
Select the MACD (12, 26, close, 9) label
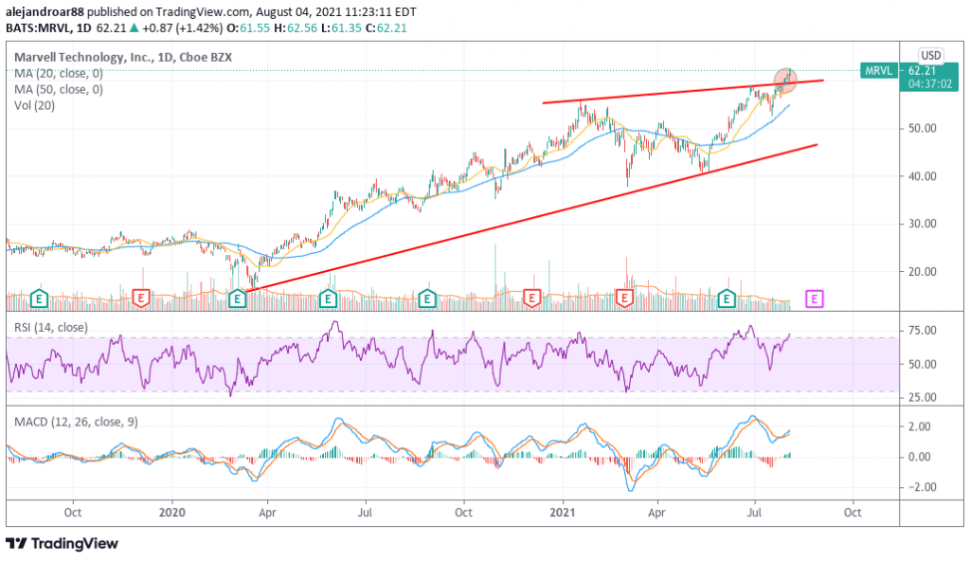[76, 422]
